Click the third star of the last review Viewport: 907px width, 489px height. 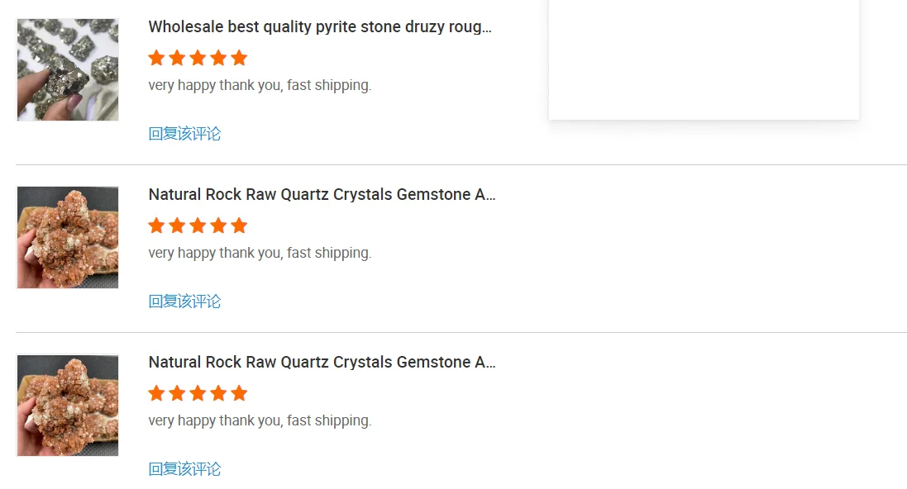coord(198,393)
